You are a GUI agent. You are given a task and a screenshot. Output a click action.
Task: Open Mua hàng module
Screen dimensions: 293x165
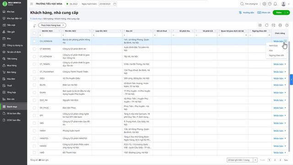coord(11,66)
